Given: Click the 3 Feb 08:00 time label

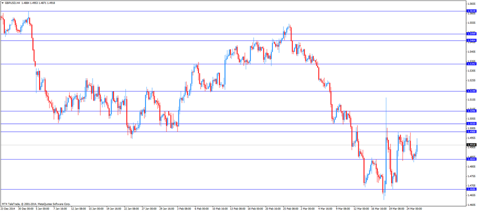Looking at the screenshot, I should point(183,209).
